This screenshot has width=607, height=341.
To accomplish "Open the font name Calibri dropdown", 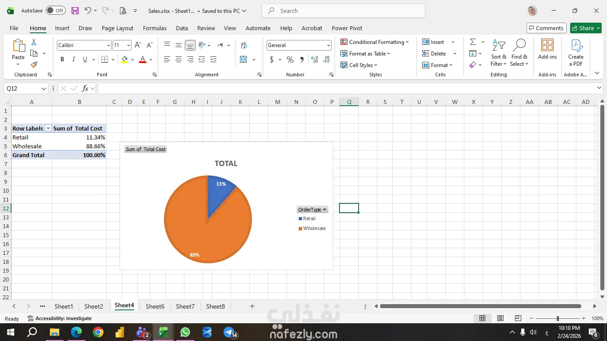I will [108, 45].
